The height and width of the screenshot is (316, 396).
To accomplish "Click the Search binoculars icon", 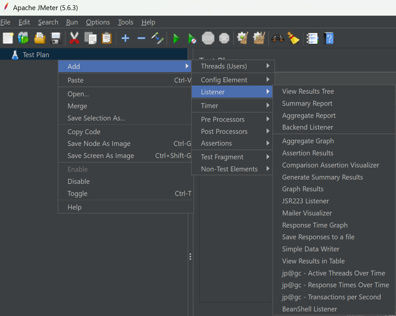I will [278, 38].
